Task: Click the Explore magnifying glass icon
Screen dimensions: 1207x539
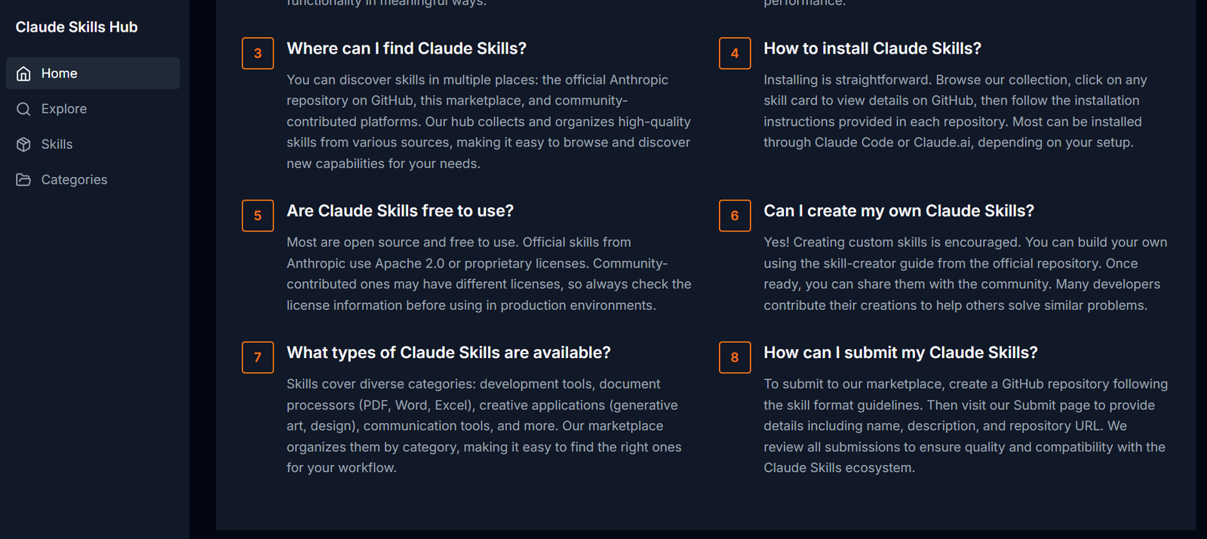Action: (x=24, y=109)
